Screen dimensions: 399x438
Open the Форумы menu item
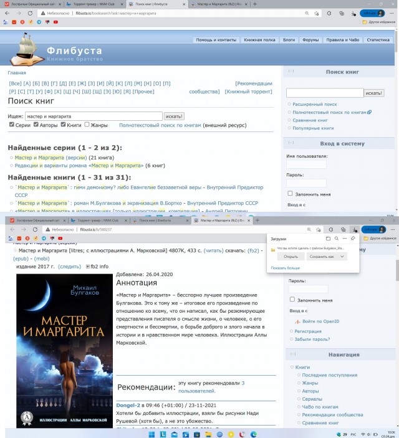click(310, 40)
